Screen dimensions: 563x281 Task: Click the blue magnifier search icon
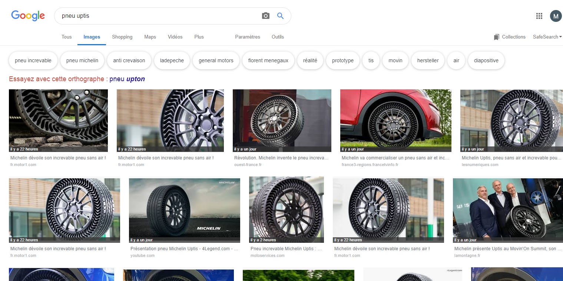tap(280, 16)
